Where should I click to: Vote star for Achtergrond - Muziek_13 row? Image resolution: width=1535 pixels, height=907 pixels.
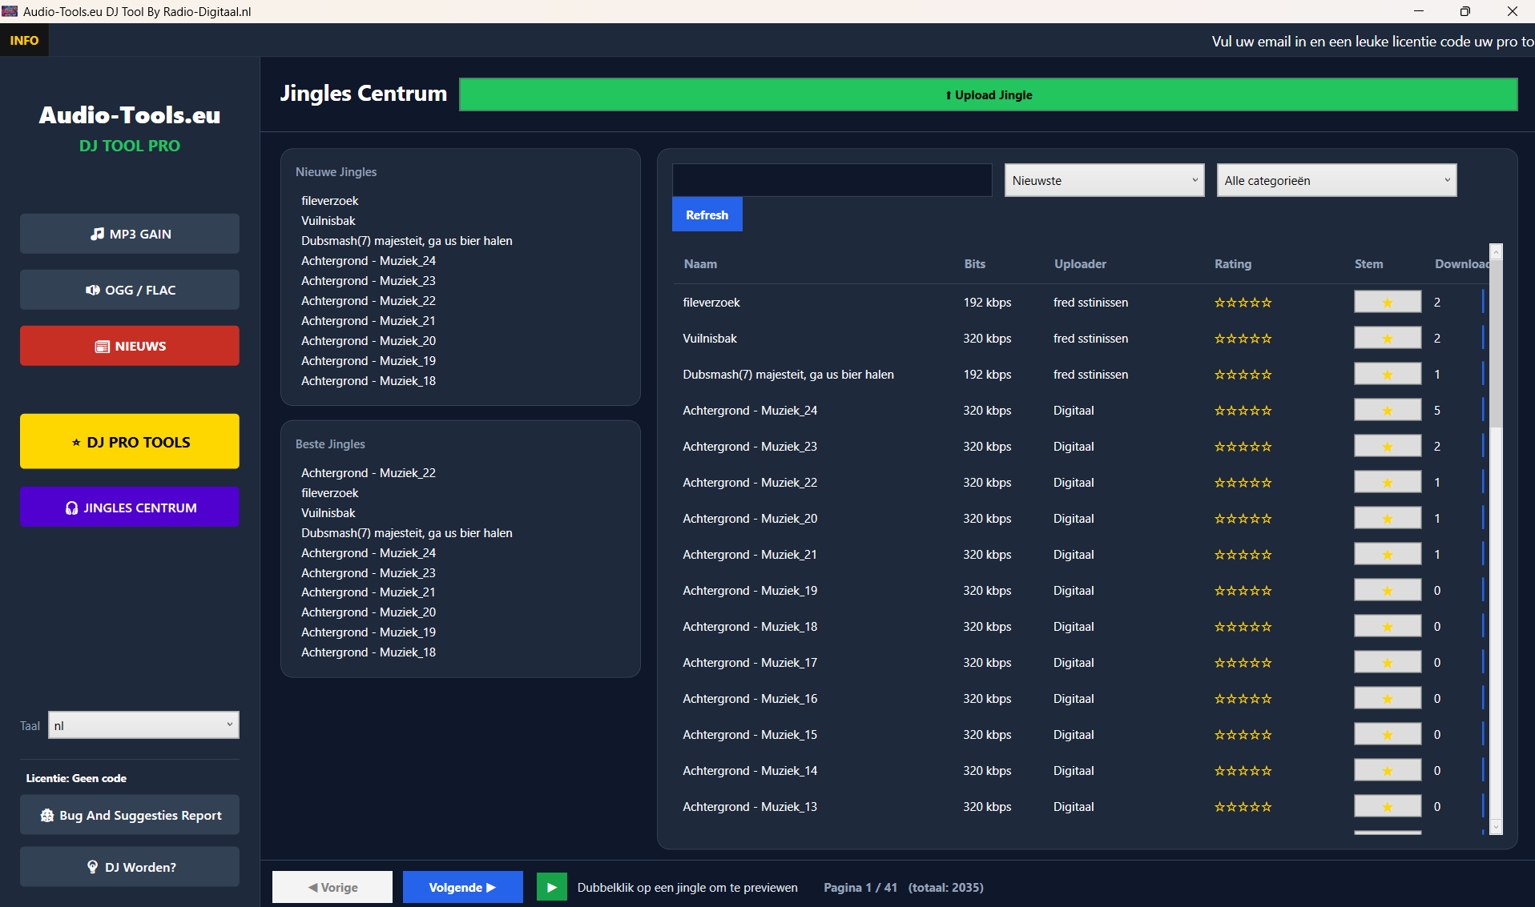pyautogui.click(x=1388, y=806)
